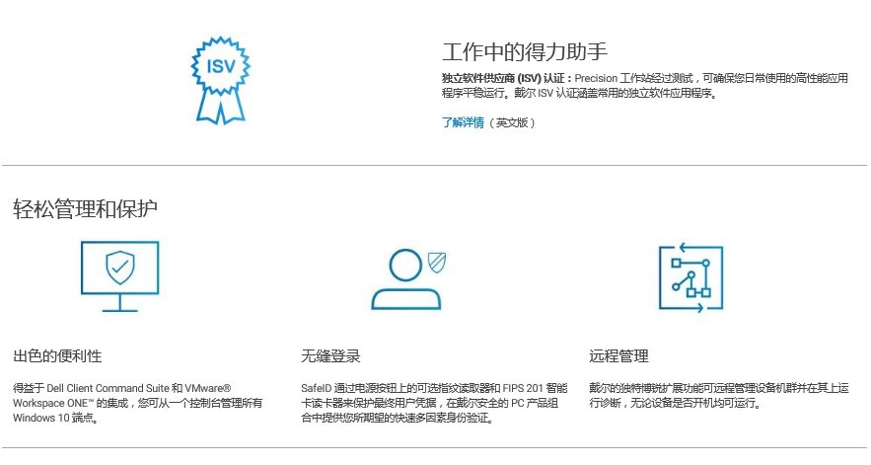Screen dimensions: 871x465
Task: Click the 无缝登录 heading
Action: click(330, 356)
